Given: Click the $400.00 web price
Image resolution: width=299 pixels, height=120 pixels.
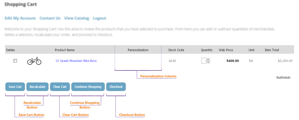Looking at the screenshot, I should click(x=233, y=61).
